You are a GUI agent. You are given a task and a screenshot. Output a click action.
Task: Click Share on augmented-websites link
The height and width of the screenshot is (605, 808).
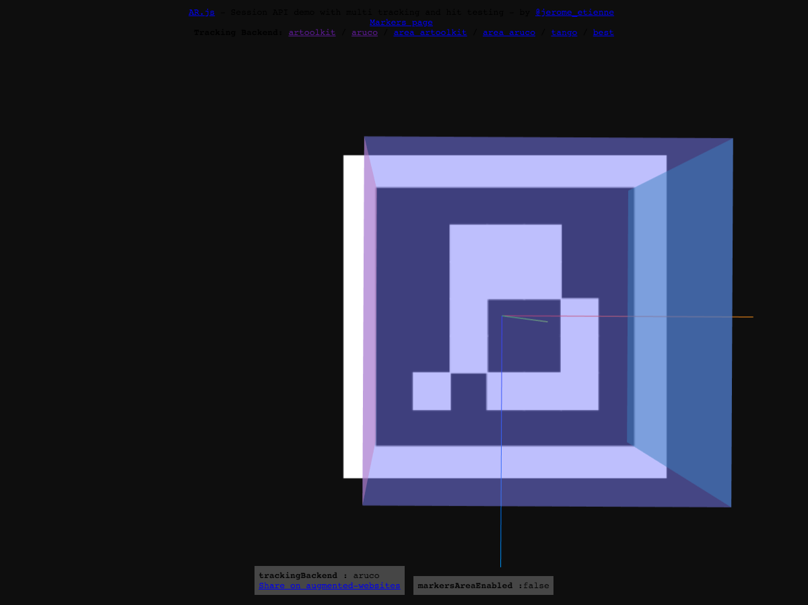click(x=329, y=585)
